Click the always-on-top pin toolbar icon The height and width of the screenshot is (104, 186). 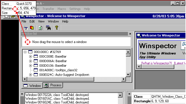point(26,28)
